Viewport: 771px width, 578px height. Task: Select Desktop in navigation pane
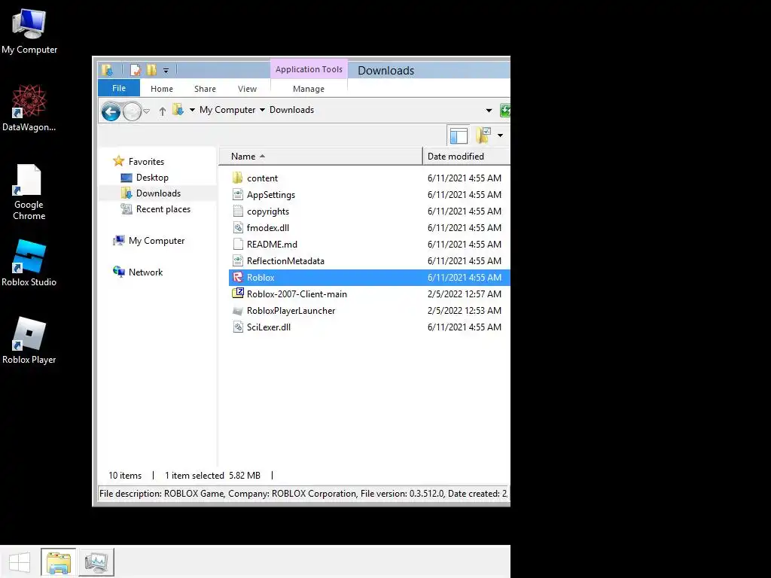pyautogui.click(x=152, y=178)
